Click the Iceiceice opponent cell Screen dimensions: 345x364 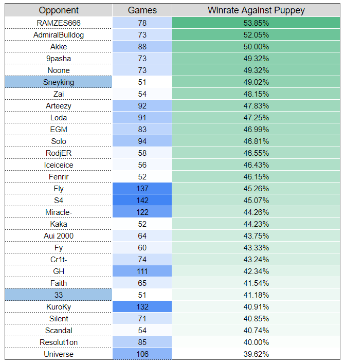click(x=59, y=165)
